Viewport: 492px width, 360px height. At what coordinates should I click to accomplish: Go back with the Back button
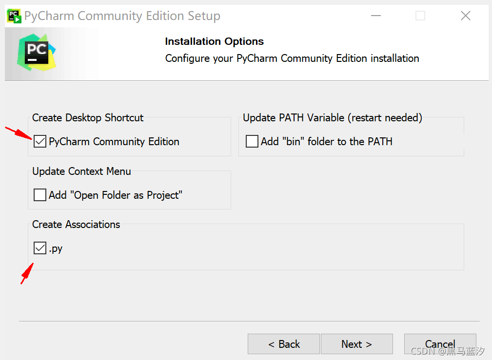pos(284,344)
